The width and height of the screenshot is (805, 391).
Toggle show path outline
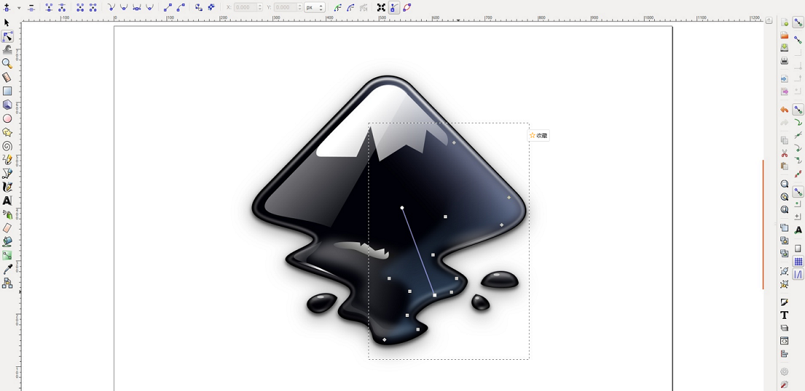(x=407, y=8)
